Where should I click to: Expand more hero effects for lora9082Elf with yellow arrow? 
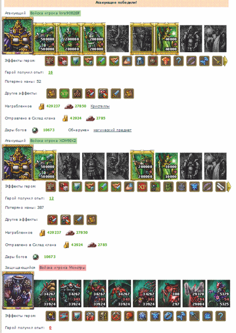[x=225, y=61]
